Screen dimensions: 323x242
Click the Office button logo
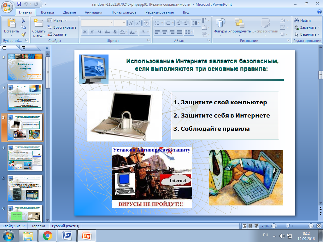tap(7, 7)
